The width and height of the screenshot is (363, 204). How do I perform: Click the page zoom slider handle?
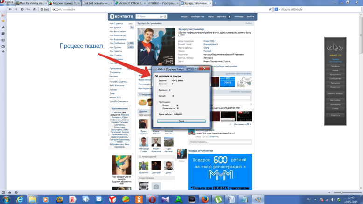click(342, 192)
